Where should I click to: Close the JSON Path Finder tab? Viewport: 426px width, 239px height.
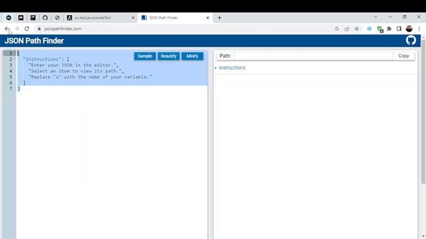(208, 18)
